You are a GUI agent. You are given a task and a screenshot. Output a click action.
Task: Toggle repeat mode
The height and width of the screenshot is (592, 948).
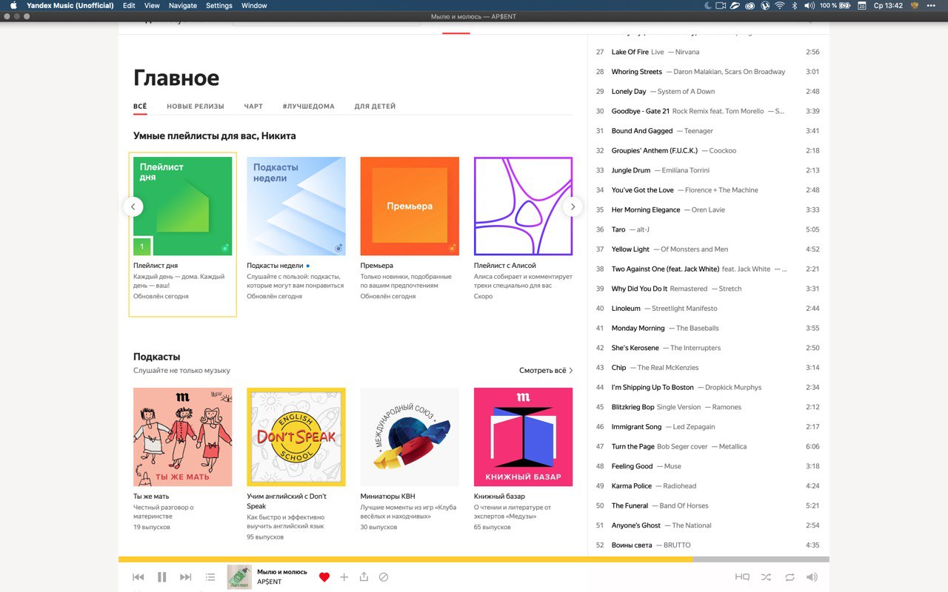click(790, 577)
